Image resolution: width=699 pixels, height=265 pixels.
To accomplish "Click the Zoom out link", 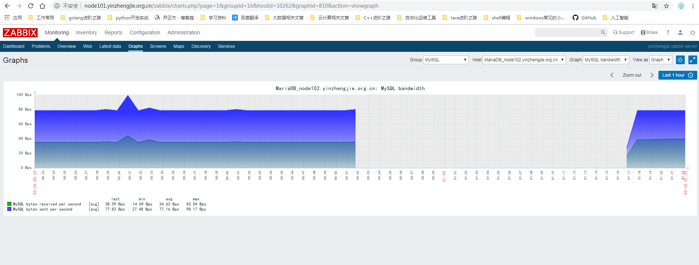I will coord(632,75).
